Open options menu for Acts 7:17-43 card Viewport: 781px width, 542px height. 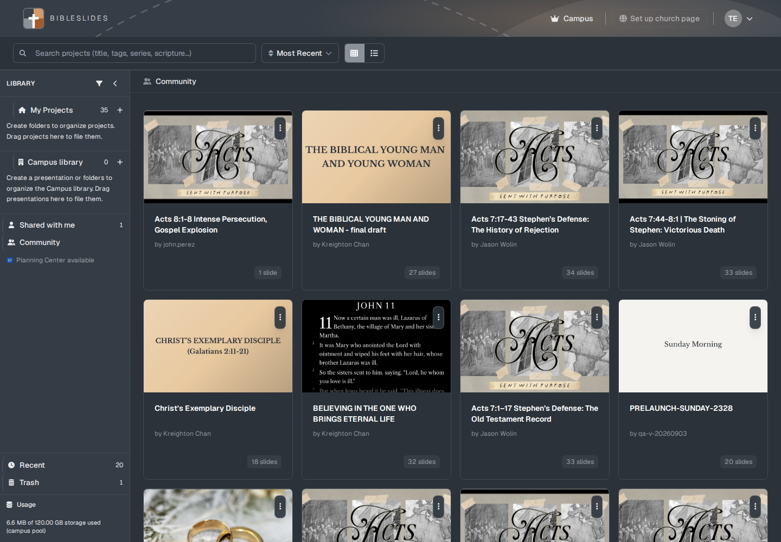tap(597, 128)
